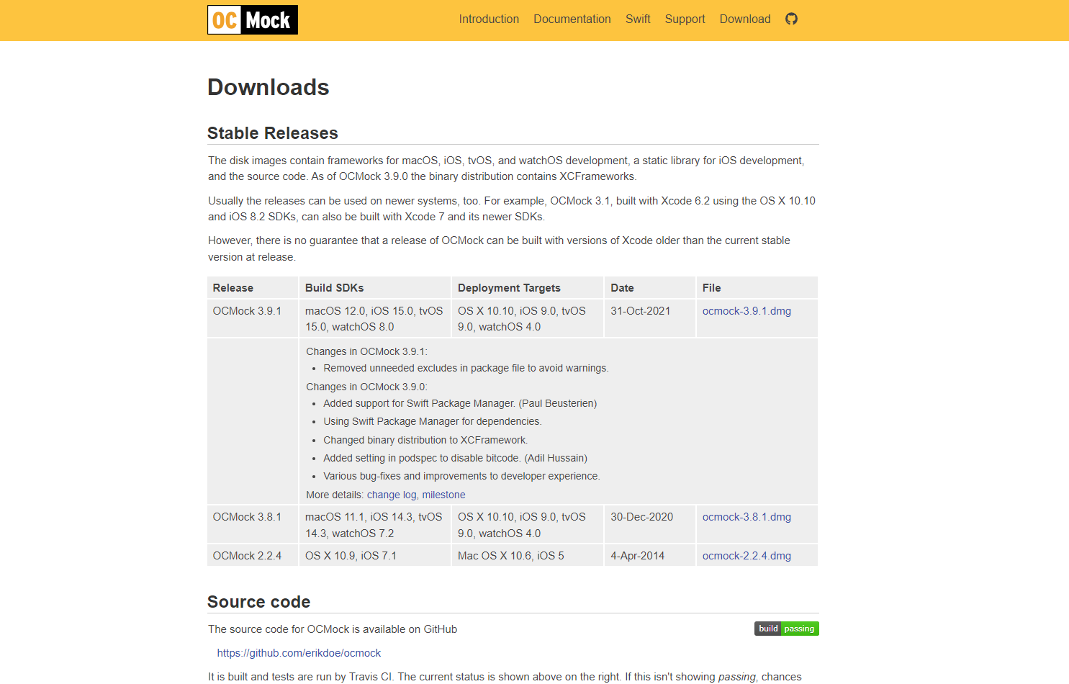This screenshot has width=1069, height=684.
Task: Open the Support page
Action: (x=685, y=19)
